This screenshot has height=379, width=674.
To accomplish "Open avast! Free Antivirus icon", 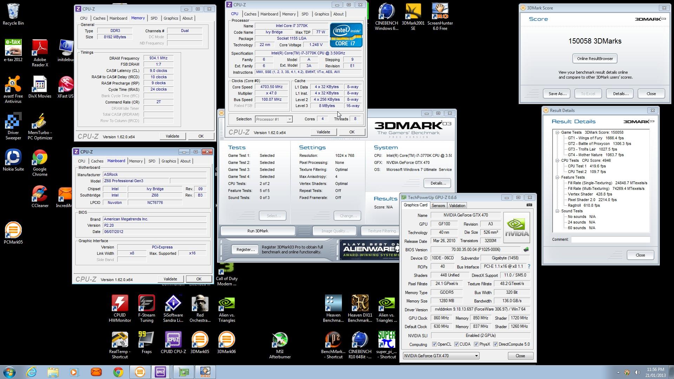I will coord(13,89).
